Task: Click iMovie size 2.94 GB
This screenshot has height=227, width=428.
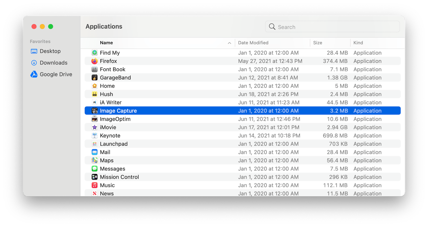Action: point(337,127)
